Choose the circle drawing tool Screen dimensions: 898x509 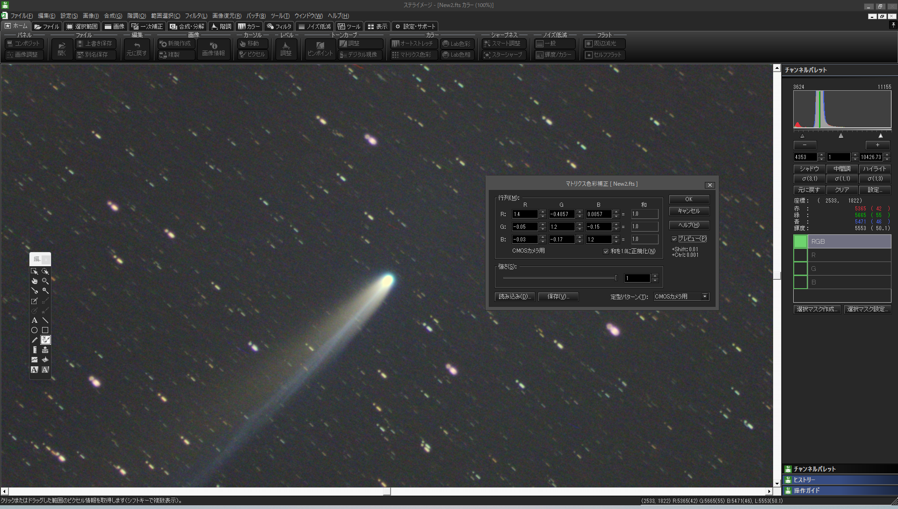pos(34,330)
